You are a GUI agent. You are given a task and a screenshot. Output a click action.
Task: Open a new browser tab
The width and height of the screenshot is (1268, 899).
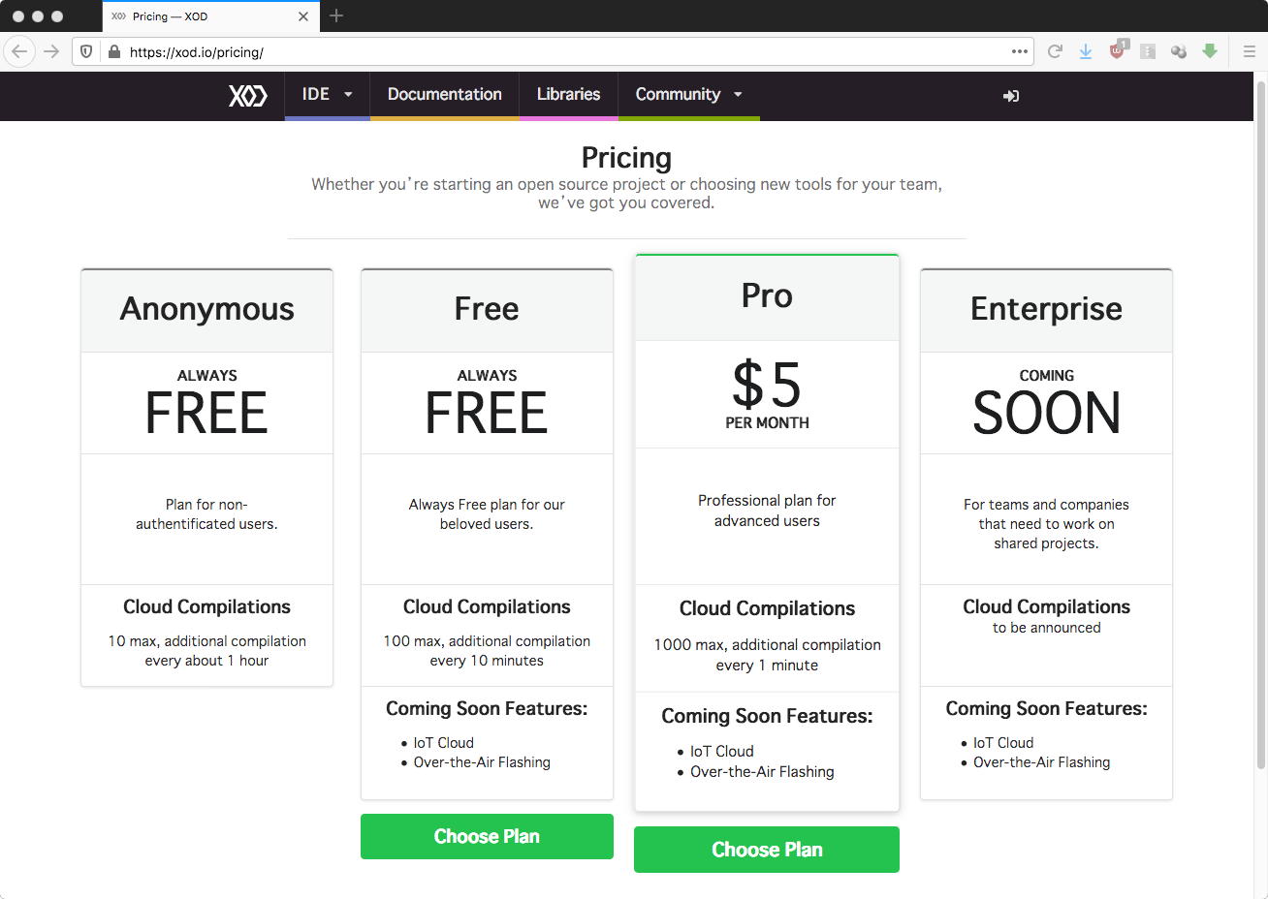336,15
